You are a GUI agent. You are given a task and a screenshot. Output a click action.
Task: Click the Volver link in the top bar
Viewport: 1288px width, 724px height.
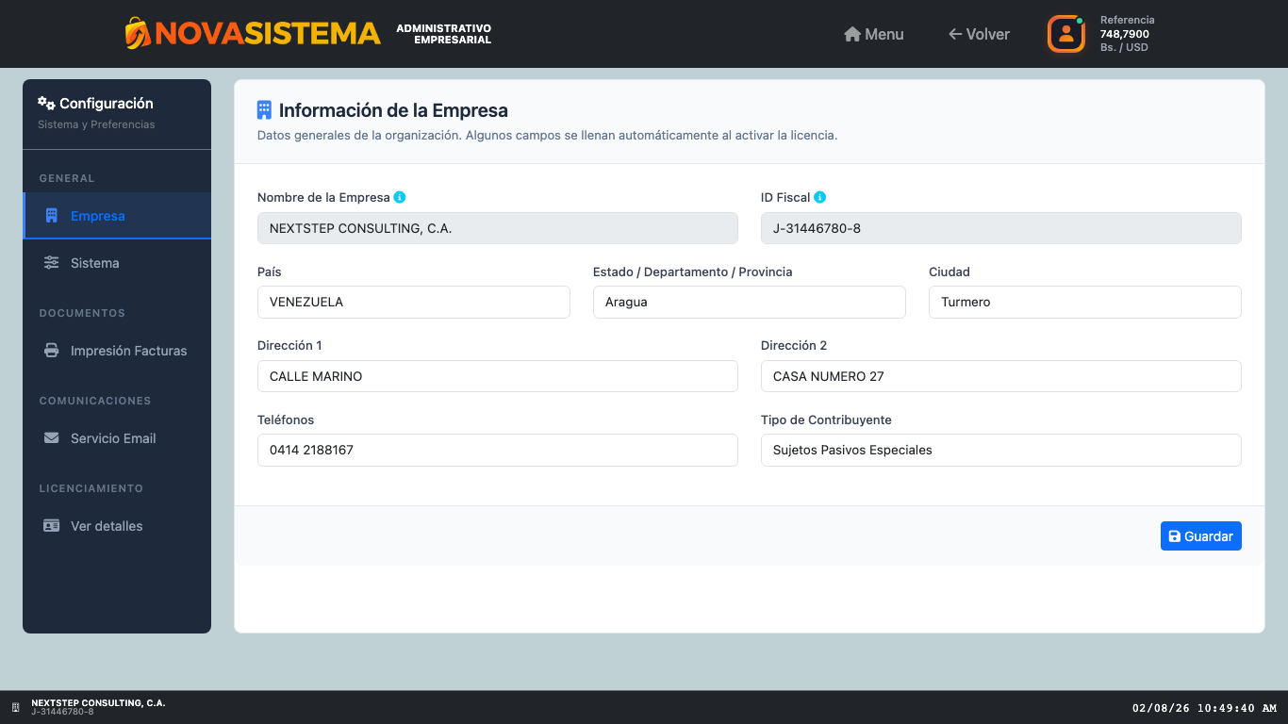(x=979, y=34)
